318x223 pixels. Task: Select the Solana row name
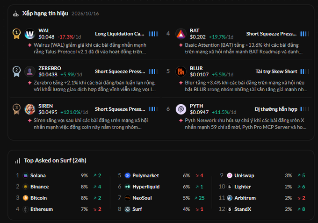pyautogui.click(x=38, y=175)
